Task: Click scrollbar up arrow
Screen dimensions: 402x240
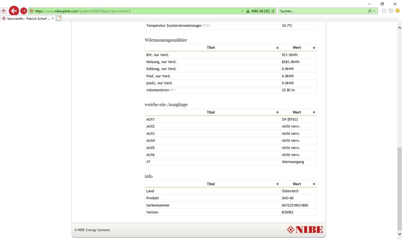Action: point(399,28)
